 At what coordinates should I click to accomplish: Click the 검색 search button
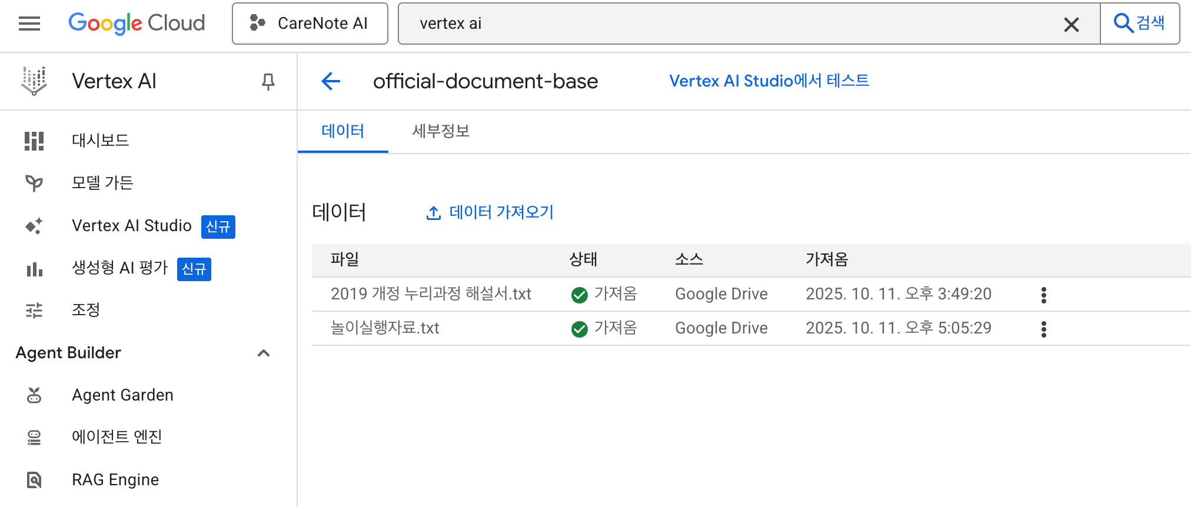pyautogui.click(x=1140, y=24)
